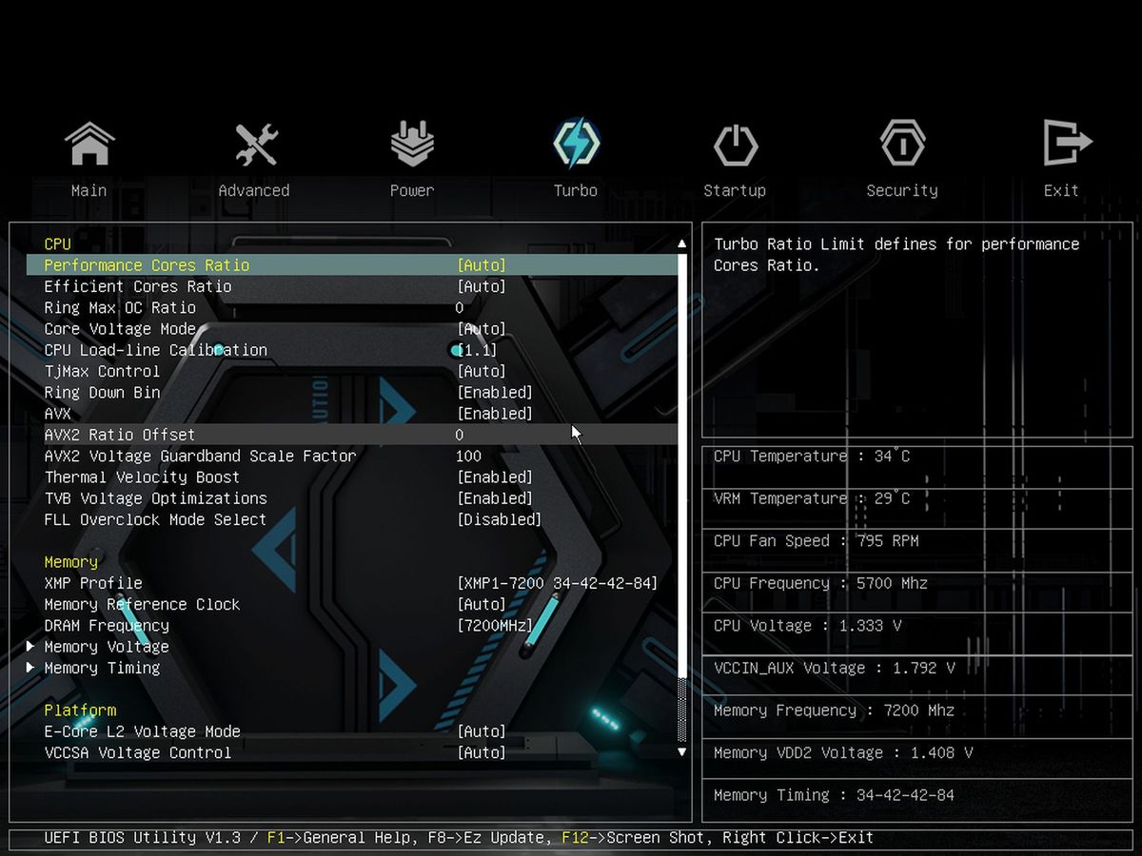Edit the Ring Max OC Ratio value
Viewport: 1142px width, 856px height.
click(x=460, y=308)
